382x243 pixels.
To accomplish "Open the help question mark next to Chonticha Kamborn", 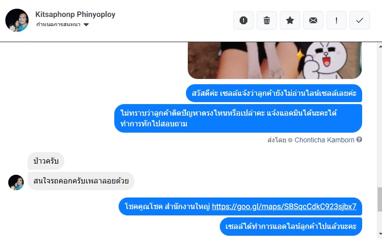I will pos(359,139).
